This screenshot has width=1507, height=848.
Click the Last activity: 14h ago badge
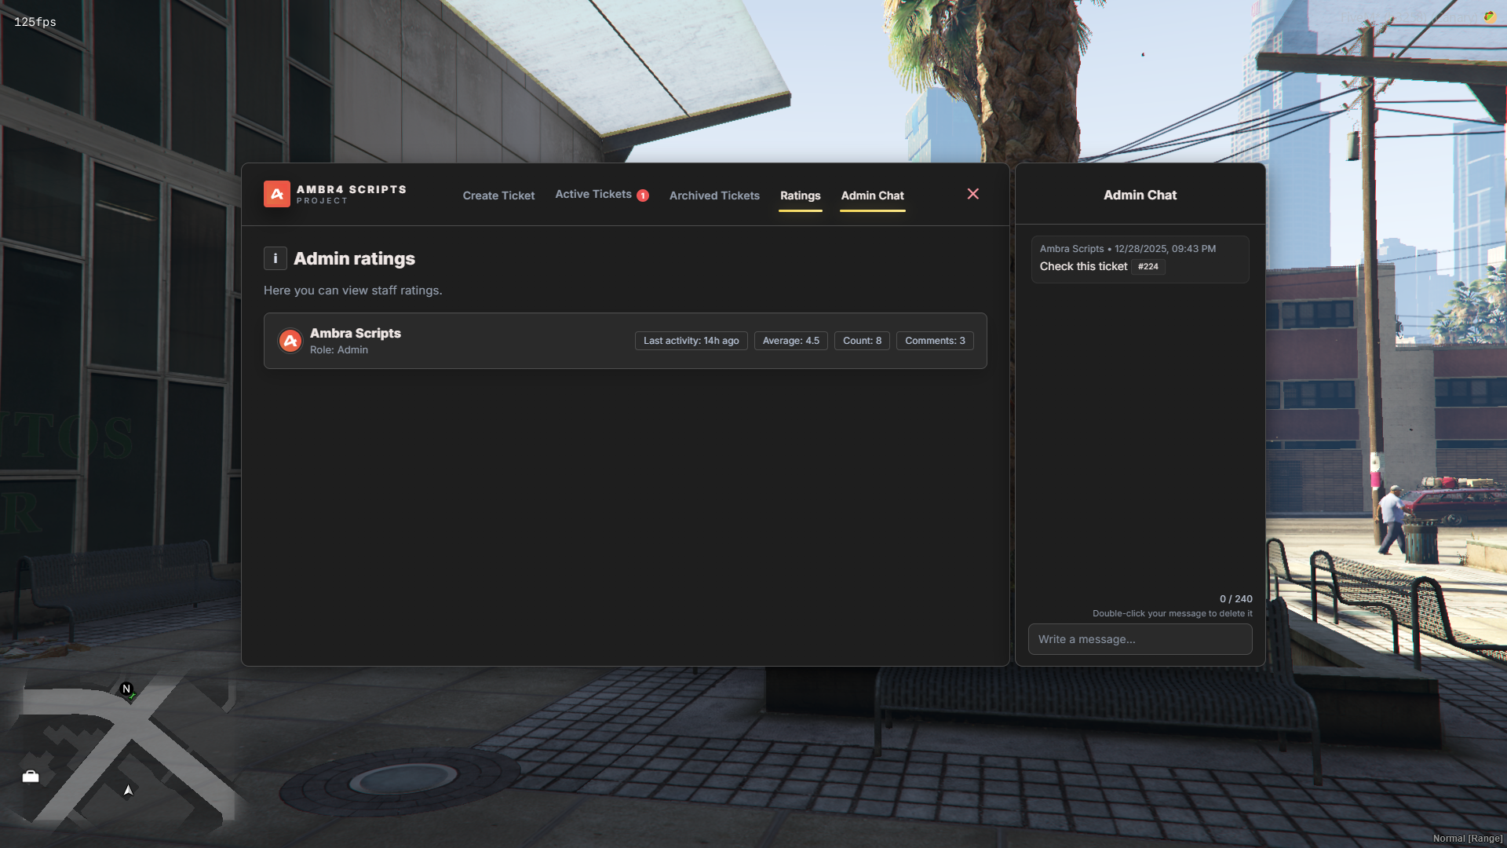click(691, 341)
